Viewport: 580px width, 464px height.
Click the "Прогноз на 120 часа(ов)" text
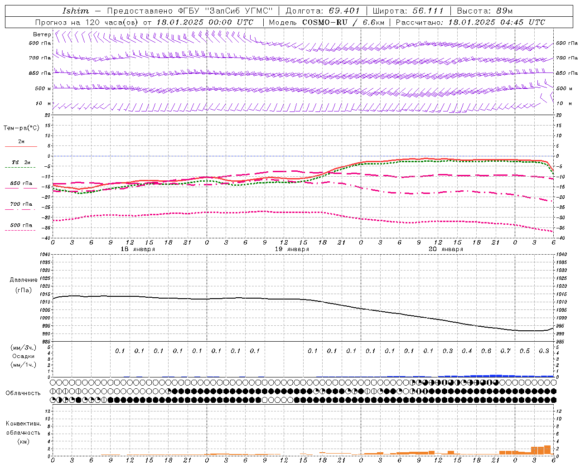[87, 22]
